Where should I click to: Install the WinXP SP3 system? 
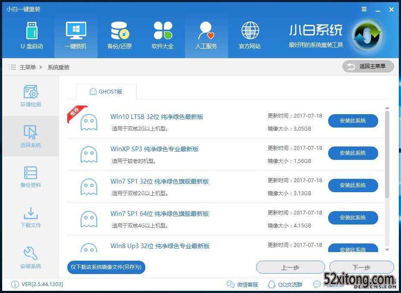353,153
